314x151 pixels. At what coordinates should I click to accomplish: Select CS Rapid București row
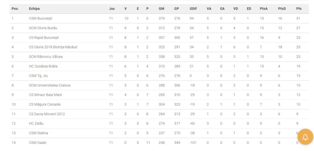(x=159, y=38)
